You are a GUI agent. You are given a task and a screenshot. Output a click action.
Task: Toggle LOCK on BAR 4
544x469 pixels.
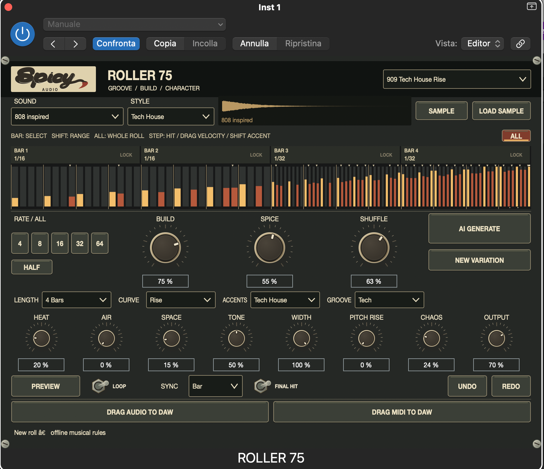[516, 155]
